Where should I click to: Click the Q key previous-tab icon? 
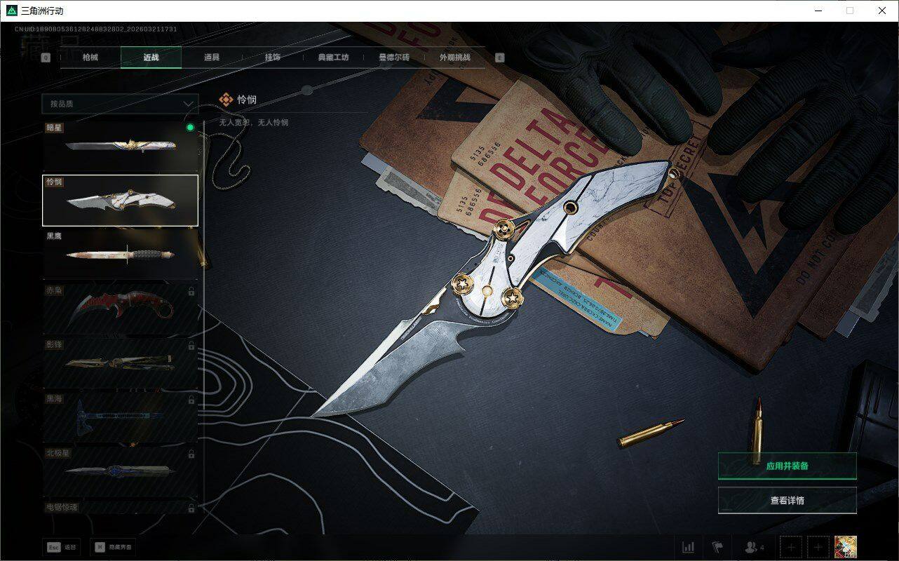(46, 58)
